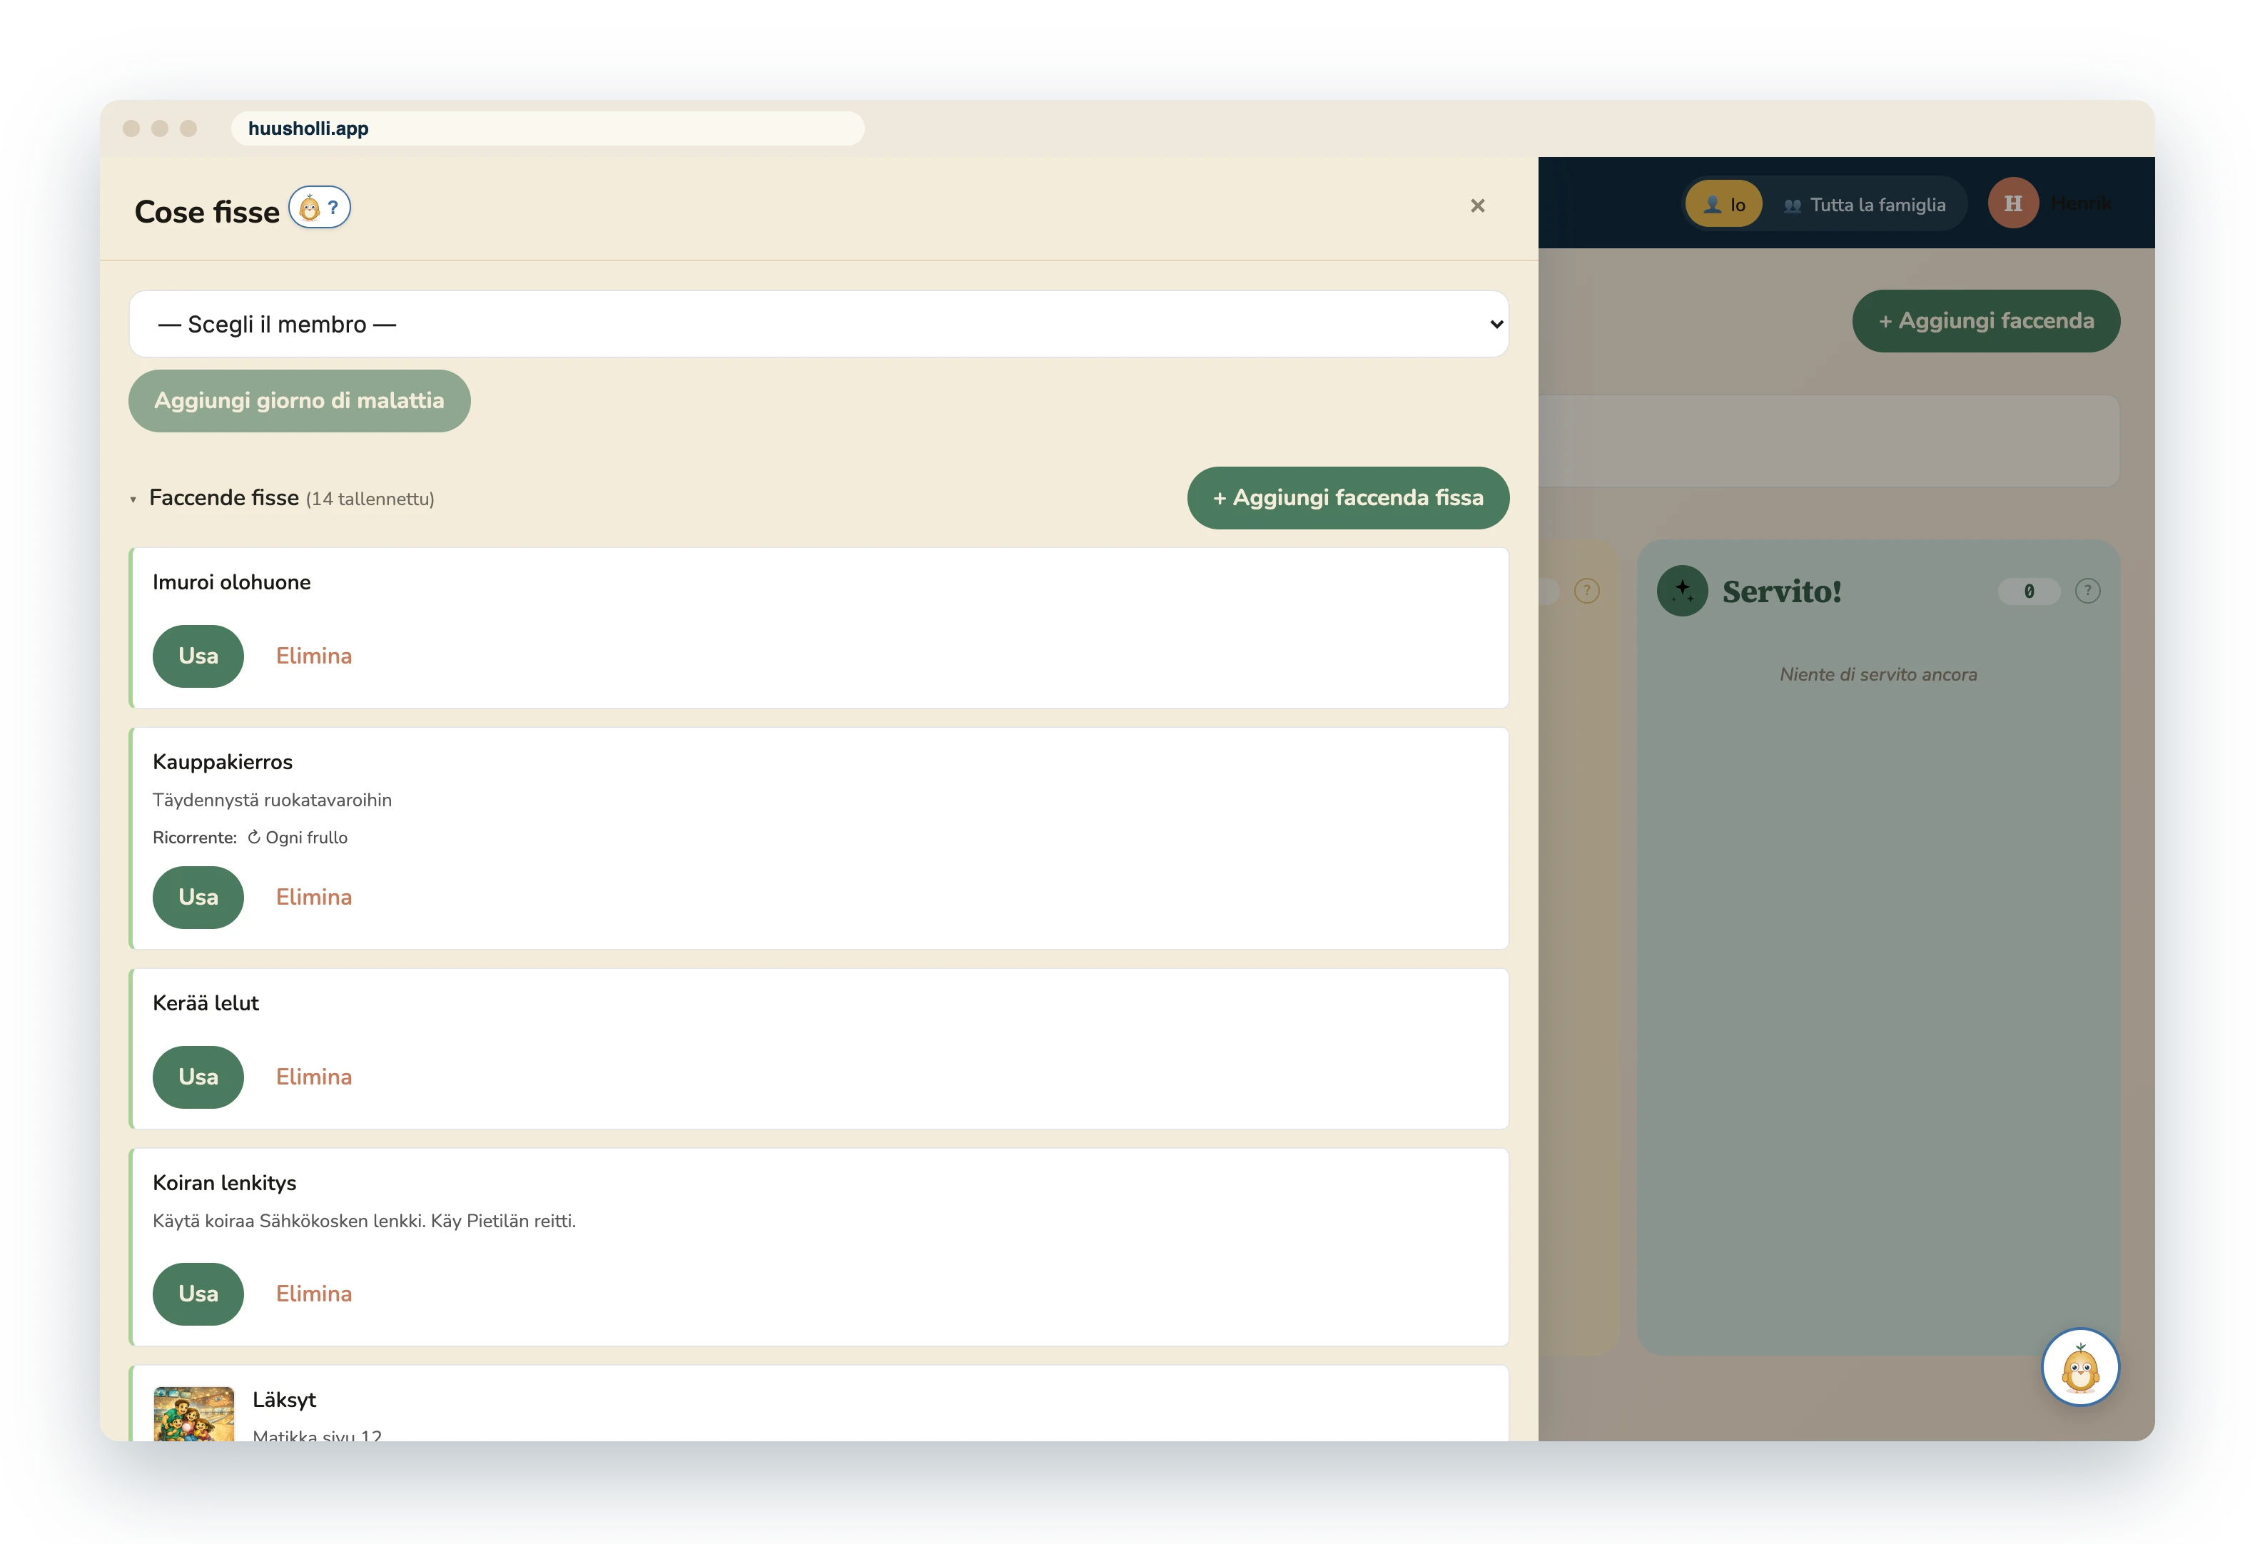
Task: Delete the Koiran lenkitys chore
Action: (313, 1294)
